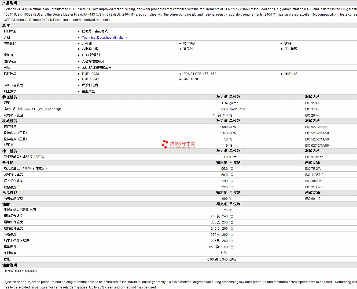Screen dimensions: 357x289
Task: Click the 密度 row label
Action: (7, 103)
